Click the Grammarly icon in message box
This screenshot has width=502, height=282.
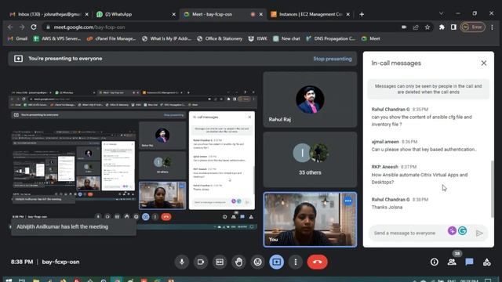(462, 230)
